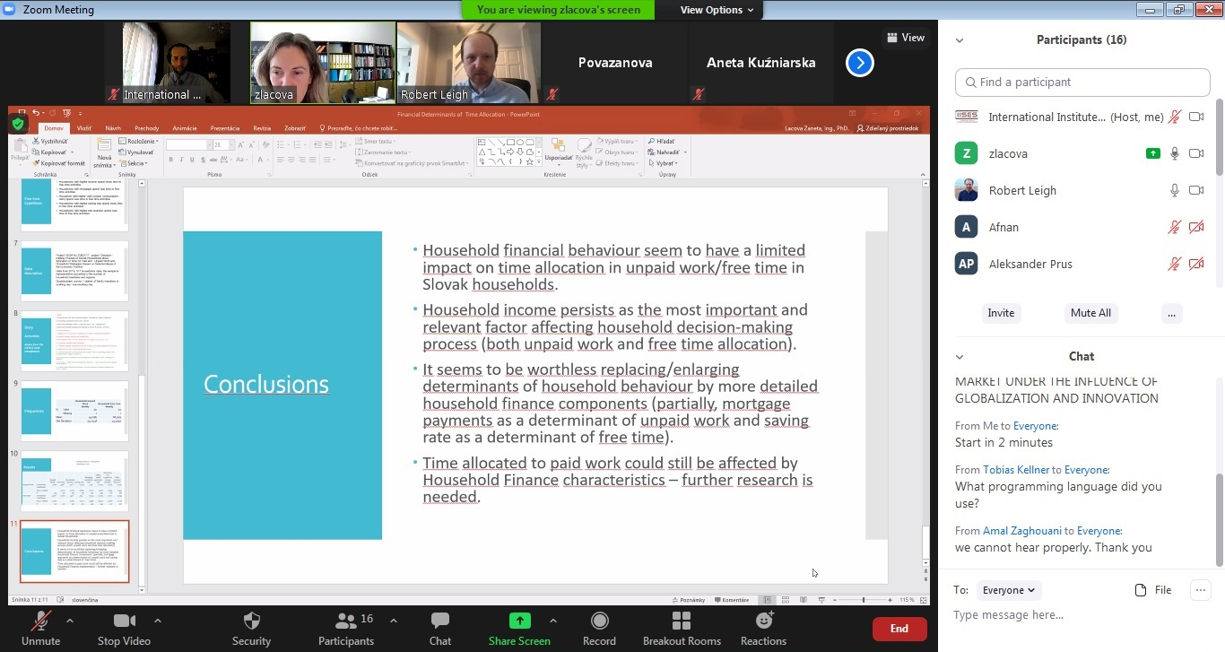The height and width of the screenshot is (652, 1225).
Task: Toggle microphone for zlacova participant
Action: (1174, 153)
